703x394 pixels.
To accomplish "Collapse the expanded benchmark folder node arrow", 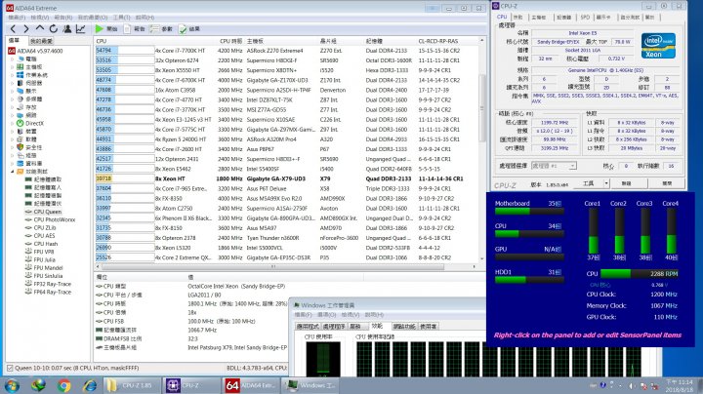I will click(x=12, y=172).
